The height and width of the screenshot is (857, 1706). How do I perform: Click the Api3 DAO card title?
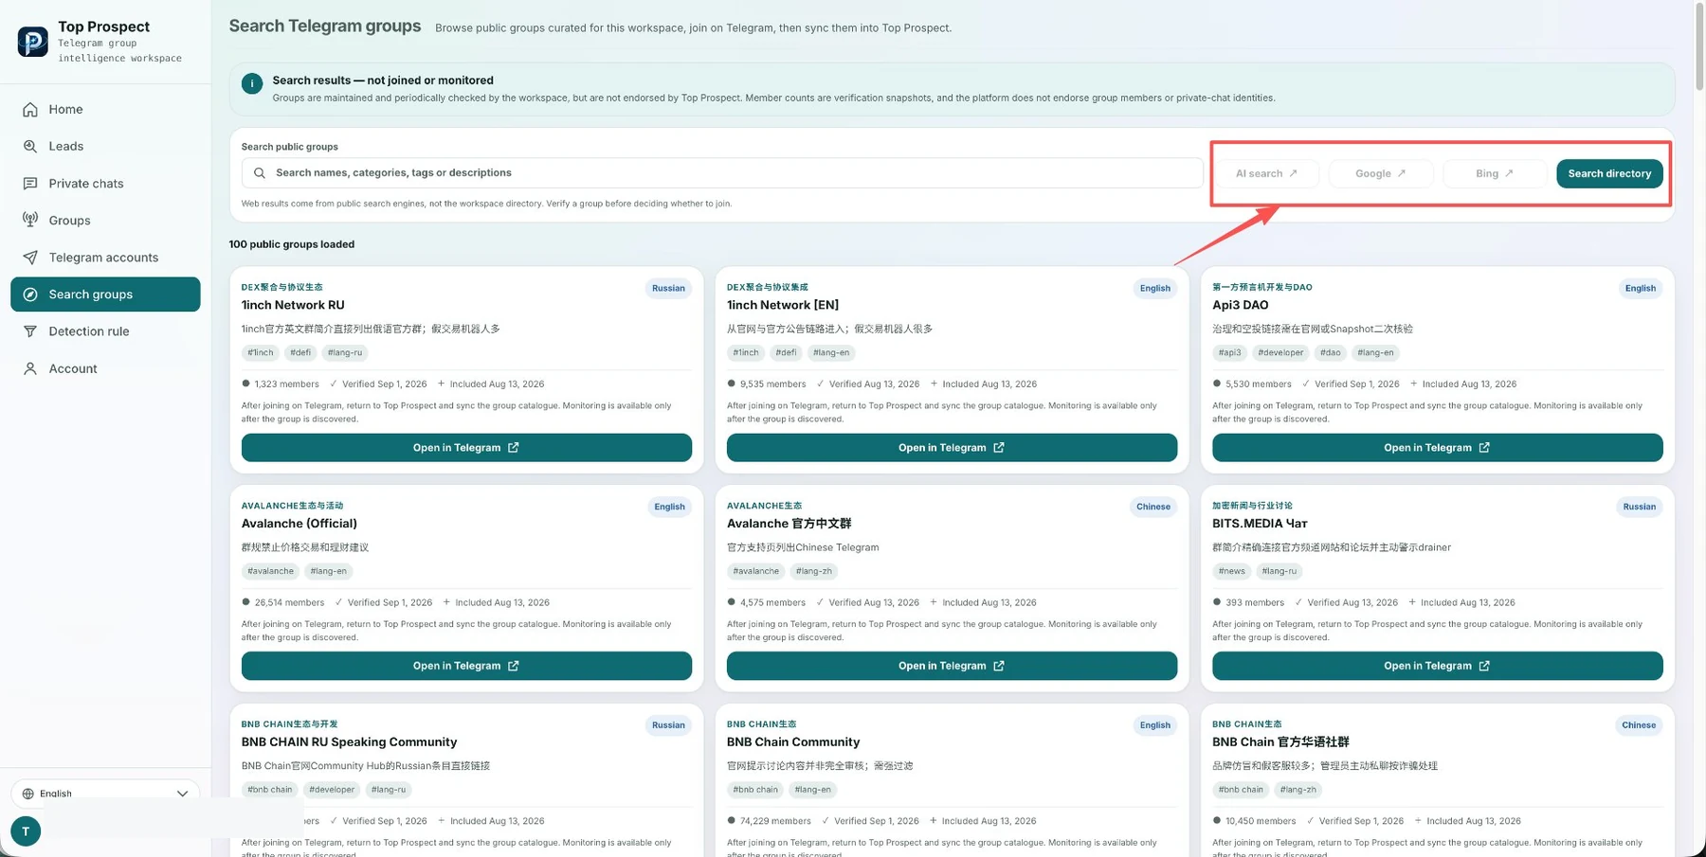click(x=1240, y=305)
